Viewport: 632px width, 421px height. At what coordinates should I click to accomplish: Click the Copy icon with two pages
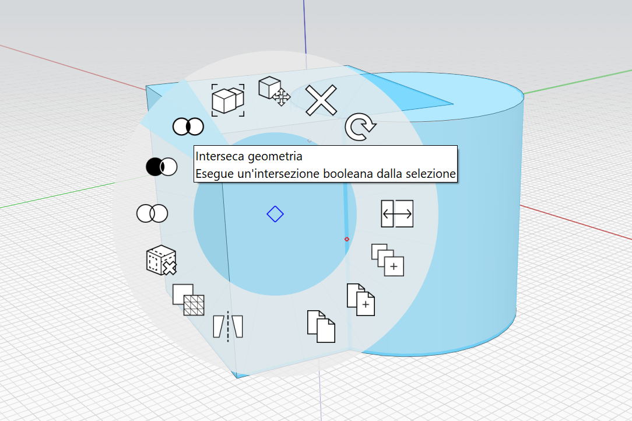(321, 327)
